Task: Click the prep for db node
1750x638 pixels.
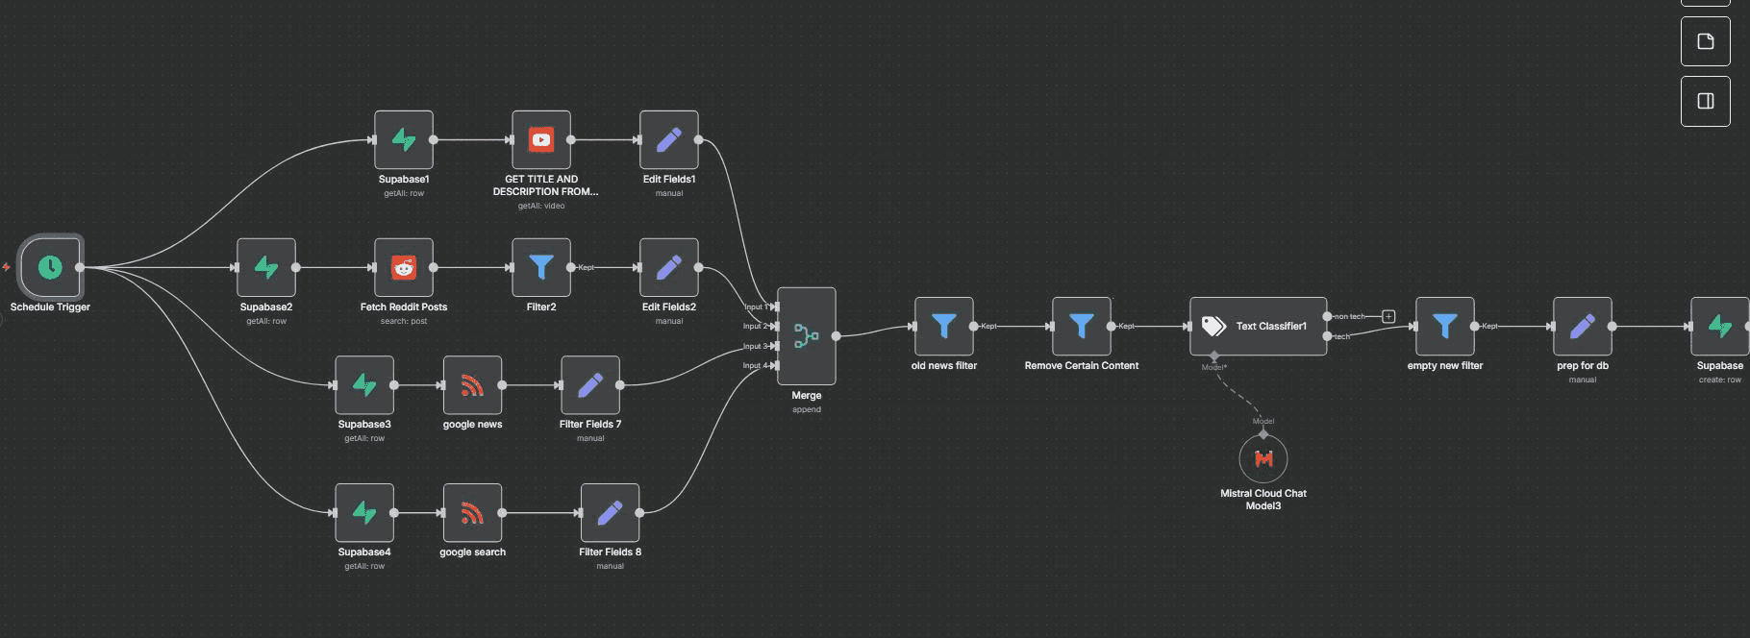Action: 1583,327
